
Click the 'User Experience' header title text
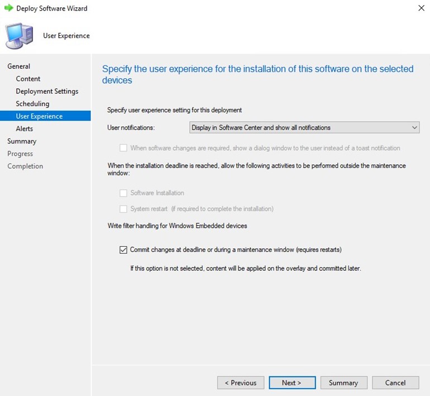[66, 36]
